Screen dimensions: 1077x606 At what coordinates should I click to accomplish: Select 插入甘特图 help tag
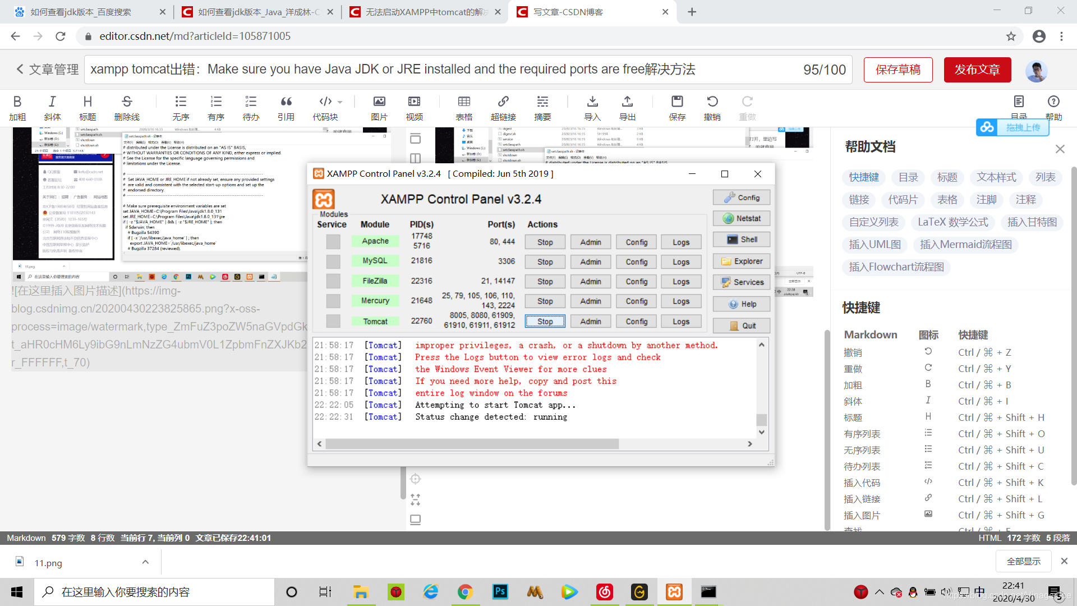(1032, 222)
